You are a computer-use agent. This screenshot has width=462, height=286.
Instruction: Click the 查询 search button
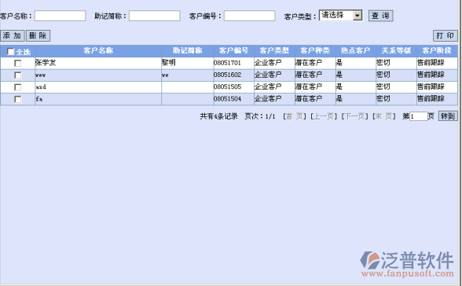380,16
